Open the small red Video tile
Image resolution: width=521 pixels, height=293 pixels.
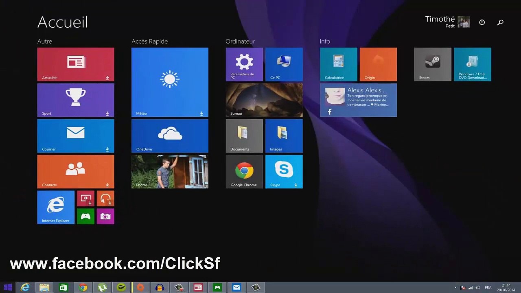[85, 199]
